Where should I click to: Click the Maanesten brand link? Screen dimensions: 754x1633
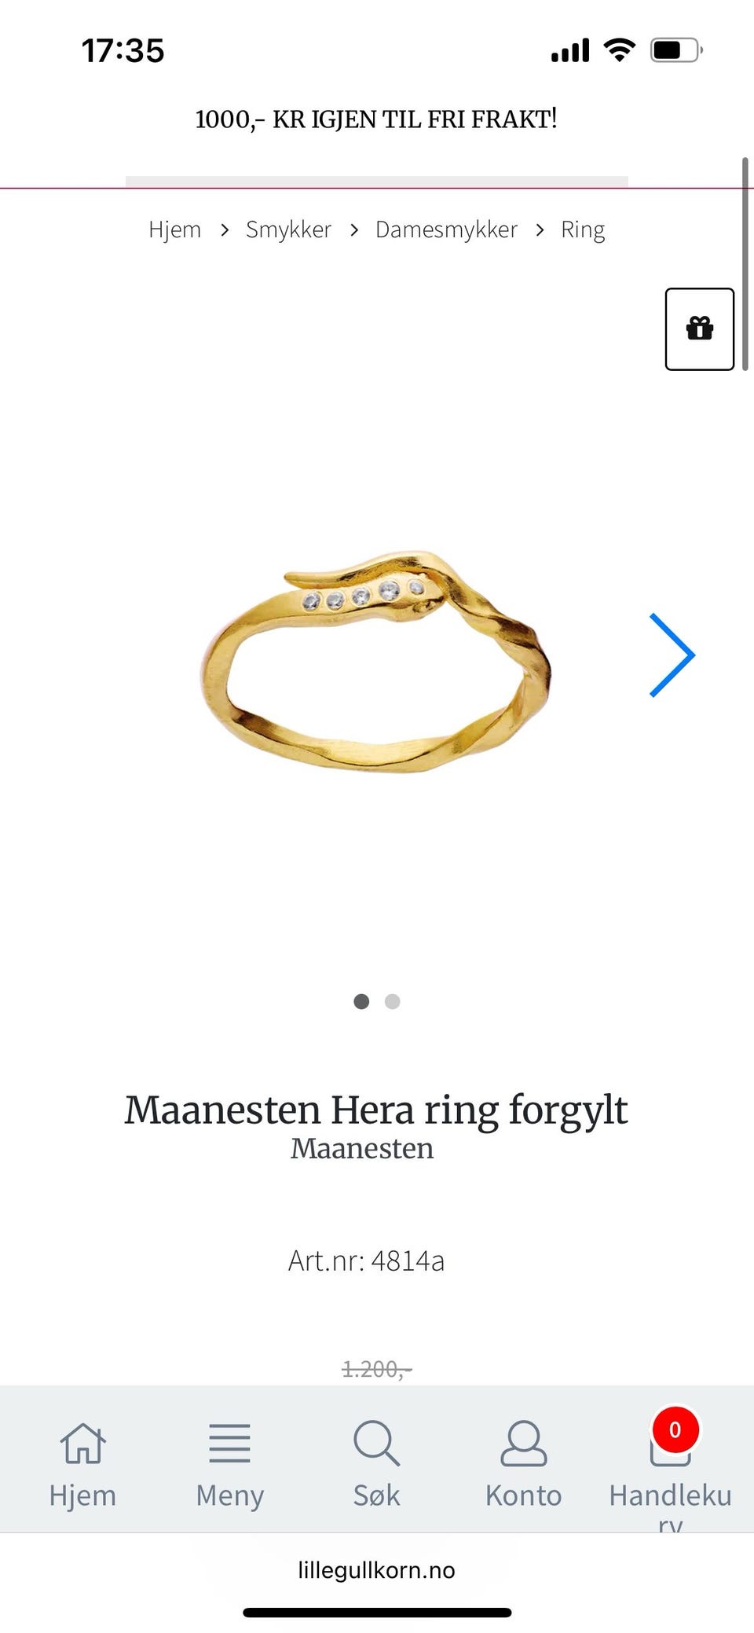362,1148
